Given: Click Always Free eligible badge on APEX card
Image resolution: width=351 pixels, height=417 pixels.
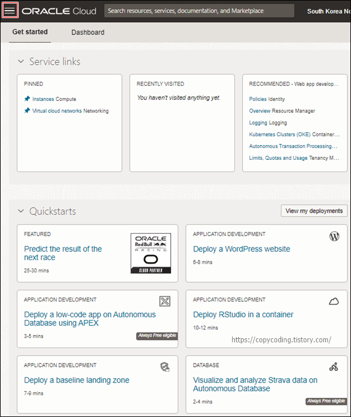Looking at the screenshot, I should (157, 335).
